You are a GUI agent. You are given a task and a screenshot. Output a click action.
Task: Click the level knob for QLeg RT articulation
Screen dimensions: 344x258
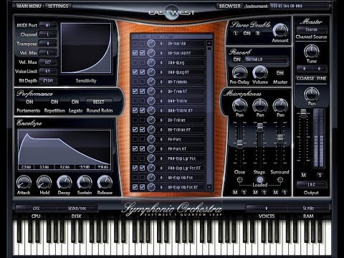click(151, 72)
